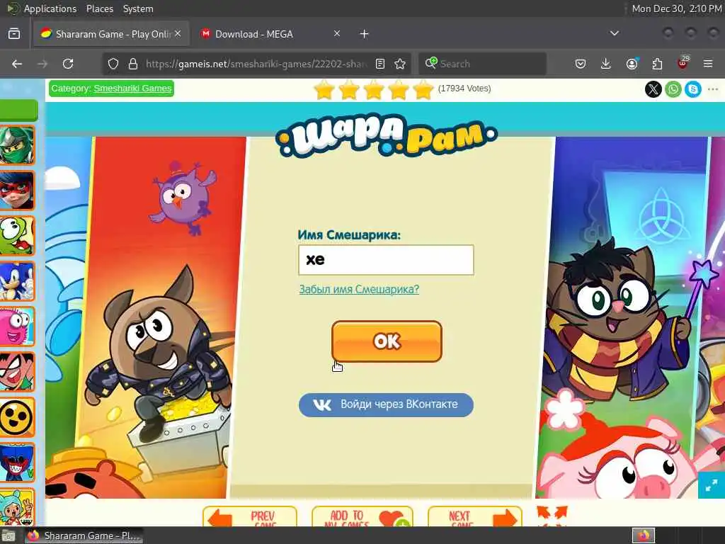Click the site lock padlock icon
This screenshot has width=725, height=544.
(133, 64)
